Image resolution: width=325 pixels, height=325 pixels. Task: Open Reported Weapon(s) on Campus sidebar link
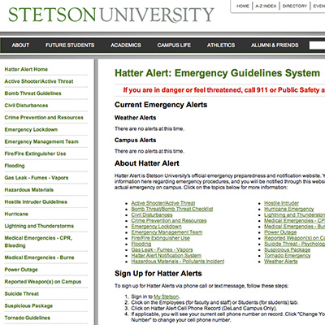point(43,282)
